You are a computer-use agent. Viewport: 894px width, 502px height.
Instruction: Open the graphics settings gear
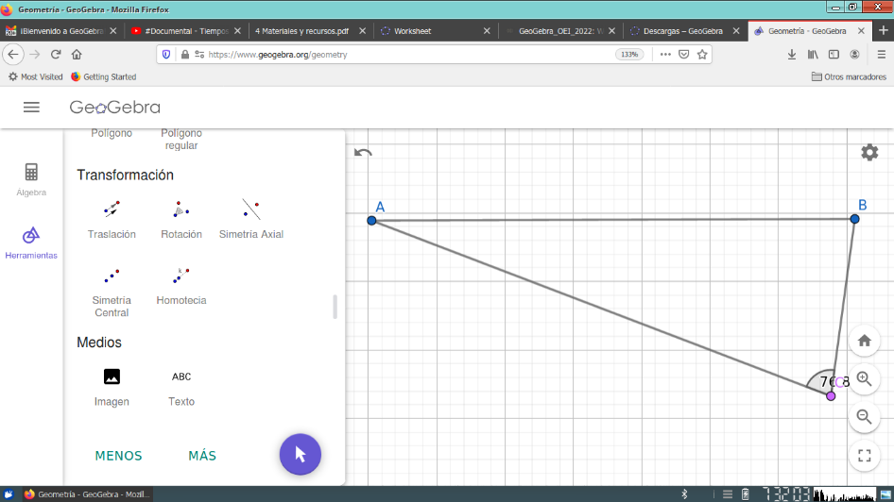click(869, 152)
